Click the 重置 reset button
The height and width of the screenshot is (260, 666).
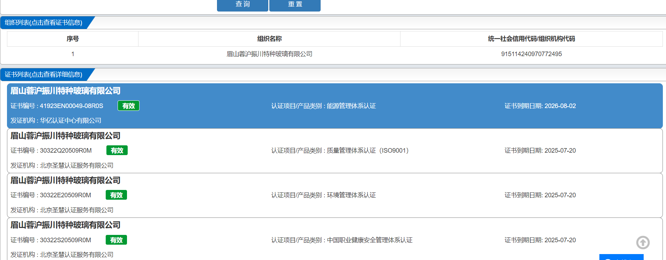pyautogui.click(x=295, y=5)
